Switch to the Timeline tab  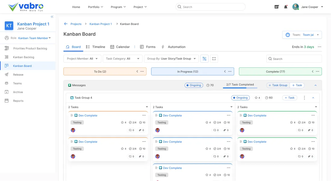click(96, 47)
